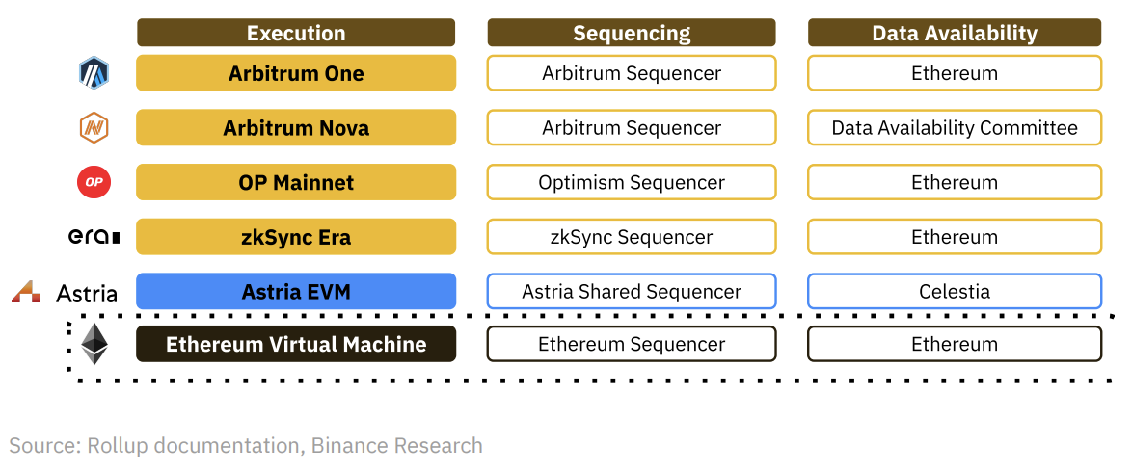Click the Arbitrum One execution box
This screenshot has height=470, width=1132.
[x=296, y=73]
